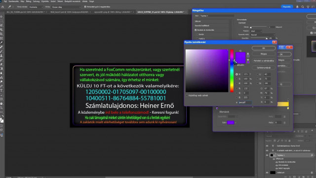
Task: Open the Fájl menu
Action: click(x=5, y=1)
